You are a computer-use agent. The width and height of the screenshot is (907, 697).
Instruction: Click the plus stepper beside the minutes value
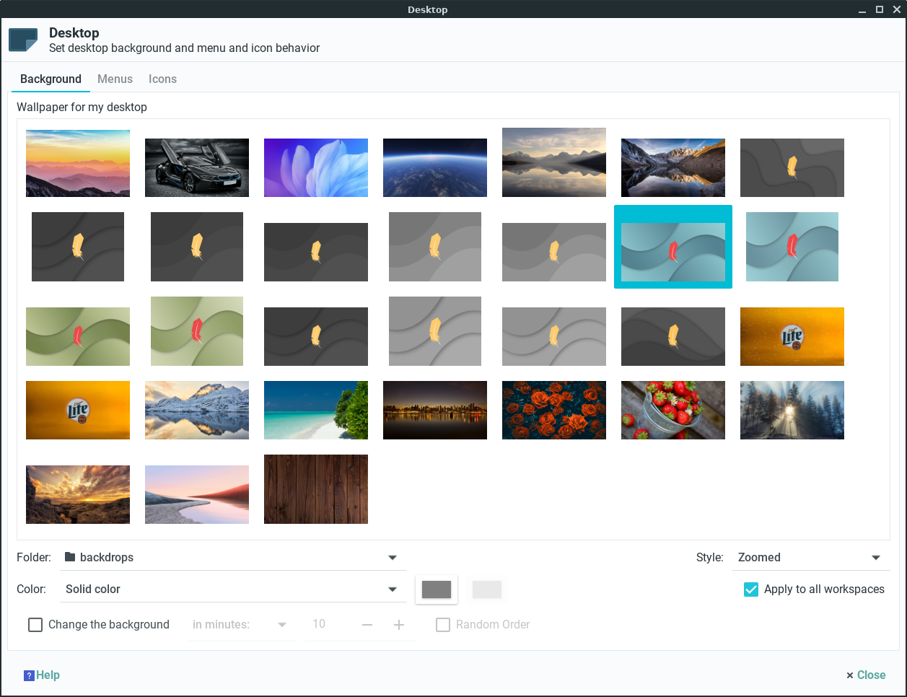pos(399,625)
